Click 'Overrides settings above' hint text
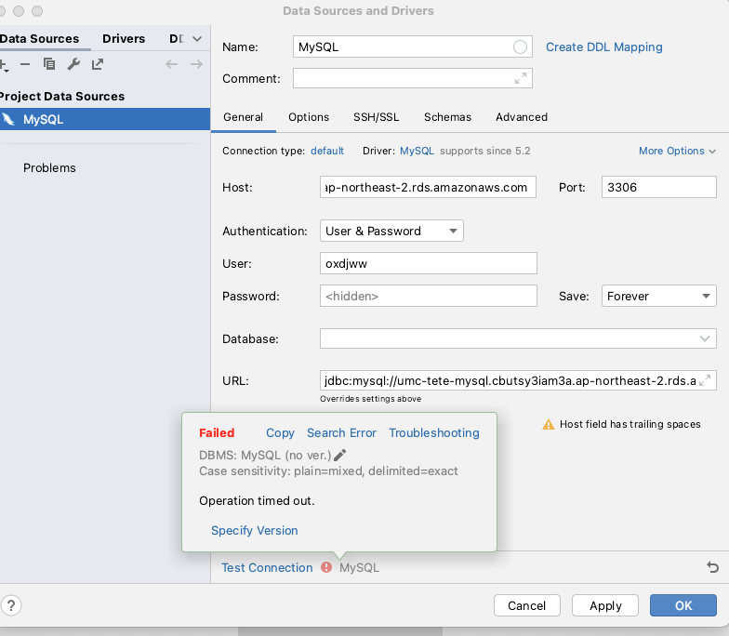729x636 pixels. 370,399
